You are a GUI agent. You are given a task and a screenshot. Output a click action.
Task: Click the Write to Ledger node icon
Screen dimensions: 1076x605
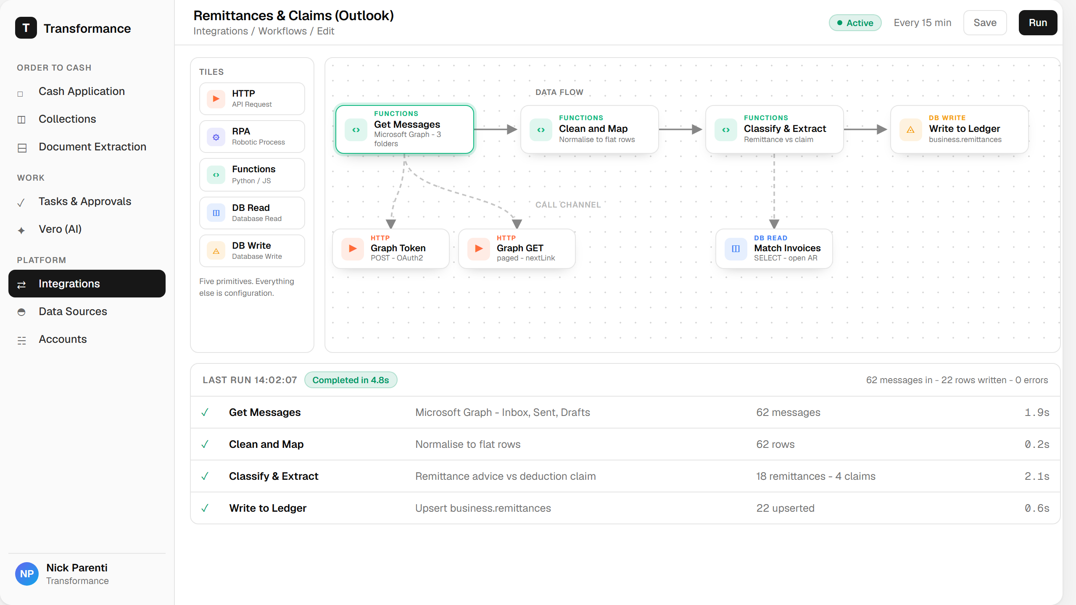click(x=911, y=130)
